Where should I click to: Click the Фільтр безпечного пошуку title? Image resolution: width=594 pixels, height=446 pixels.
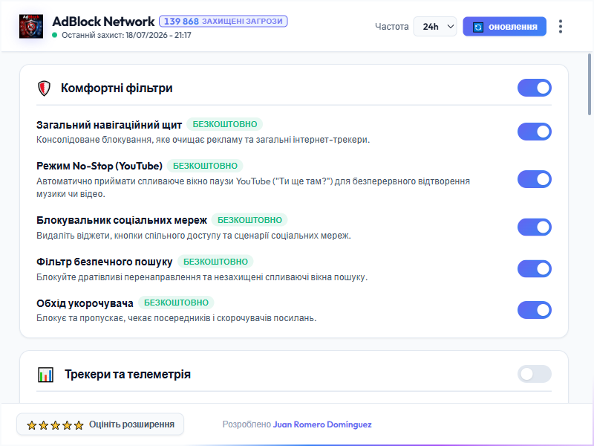[104, 262]
